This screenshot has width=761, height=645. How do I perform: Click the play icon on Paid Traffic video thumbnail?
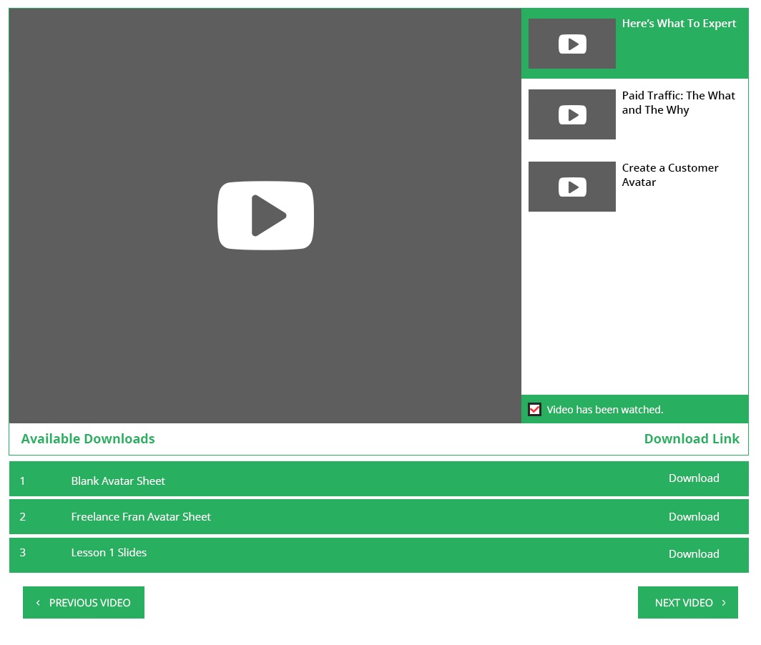pos(571,114)
